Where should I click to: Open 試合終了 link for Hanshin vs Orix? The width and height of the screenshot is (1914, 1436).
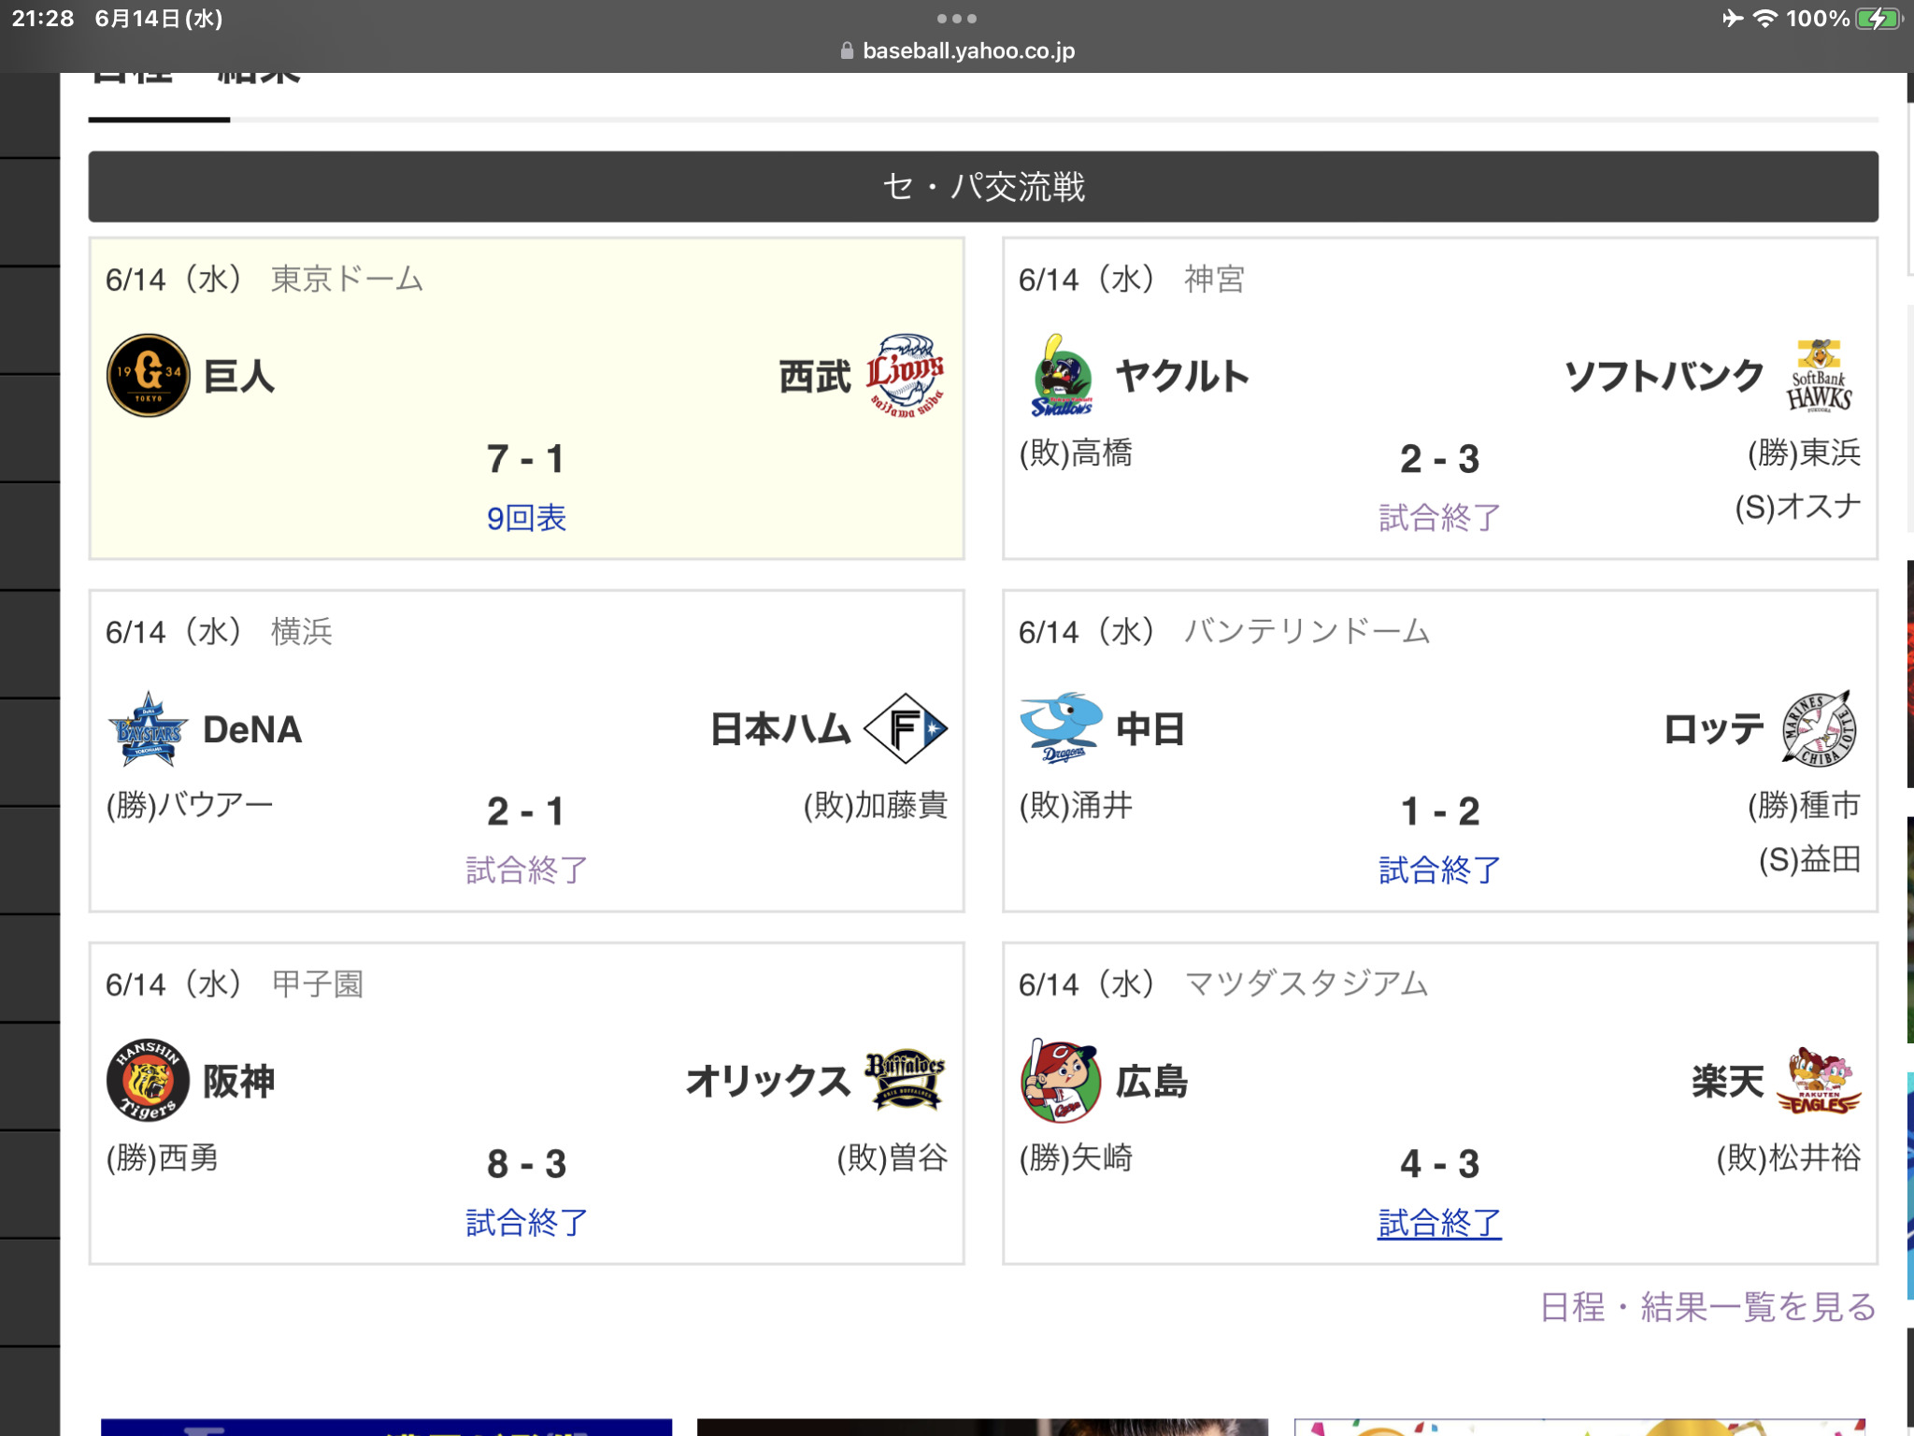coord(526,1223)
